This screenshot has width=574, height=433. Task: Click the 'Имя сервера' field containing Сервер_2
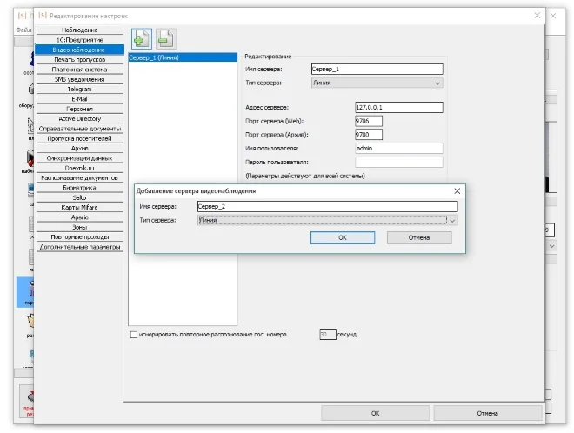[326, 206]
